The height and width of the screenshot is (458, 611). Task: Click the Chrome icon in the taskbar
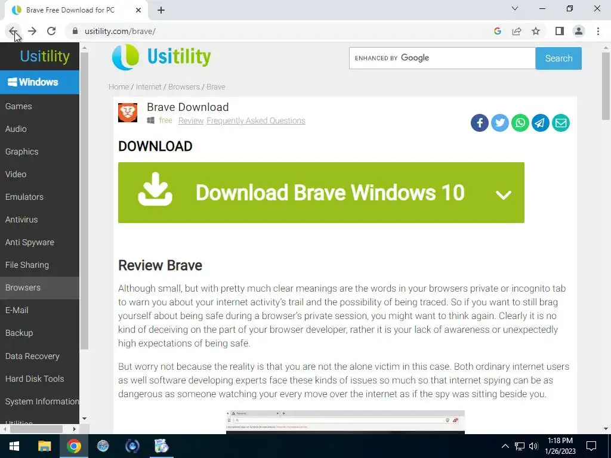(73, 446)
